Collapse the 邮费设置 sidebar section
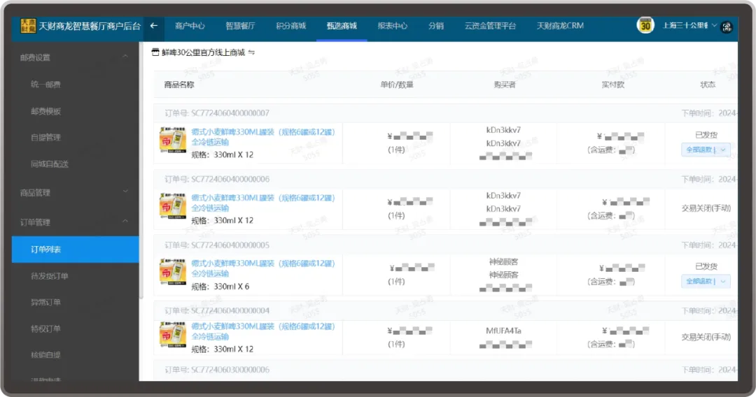The height and width of the screenshot is (397, 756). click(125, 57)
